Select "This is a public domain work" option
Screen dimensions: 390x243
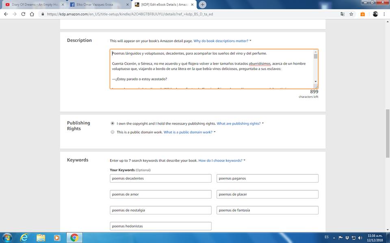click(113, 132)
